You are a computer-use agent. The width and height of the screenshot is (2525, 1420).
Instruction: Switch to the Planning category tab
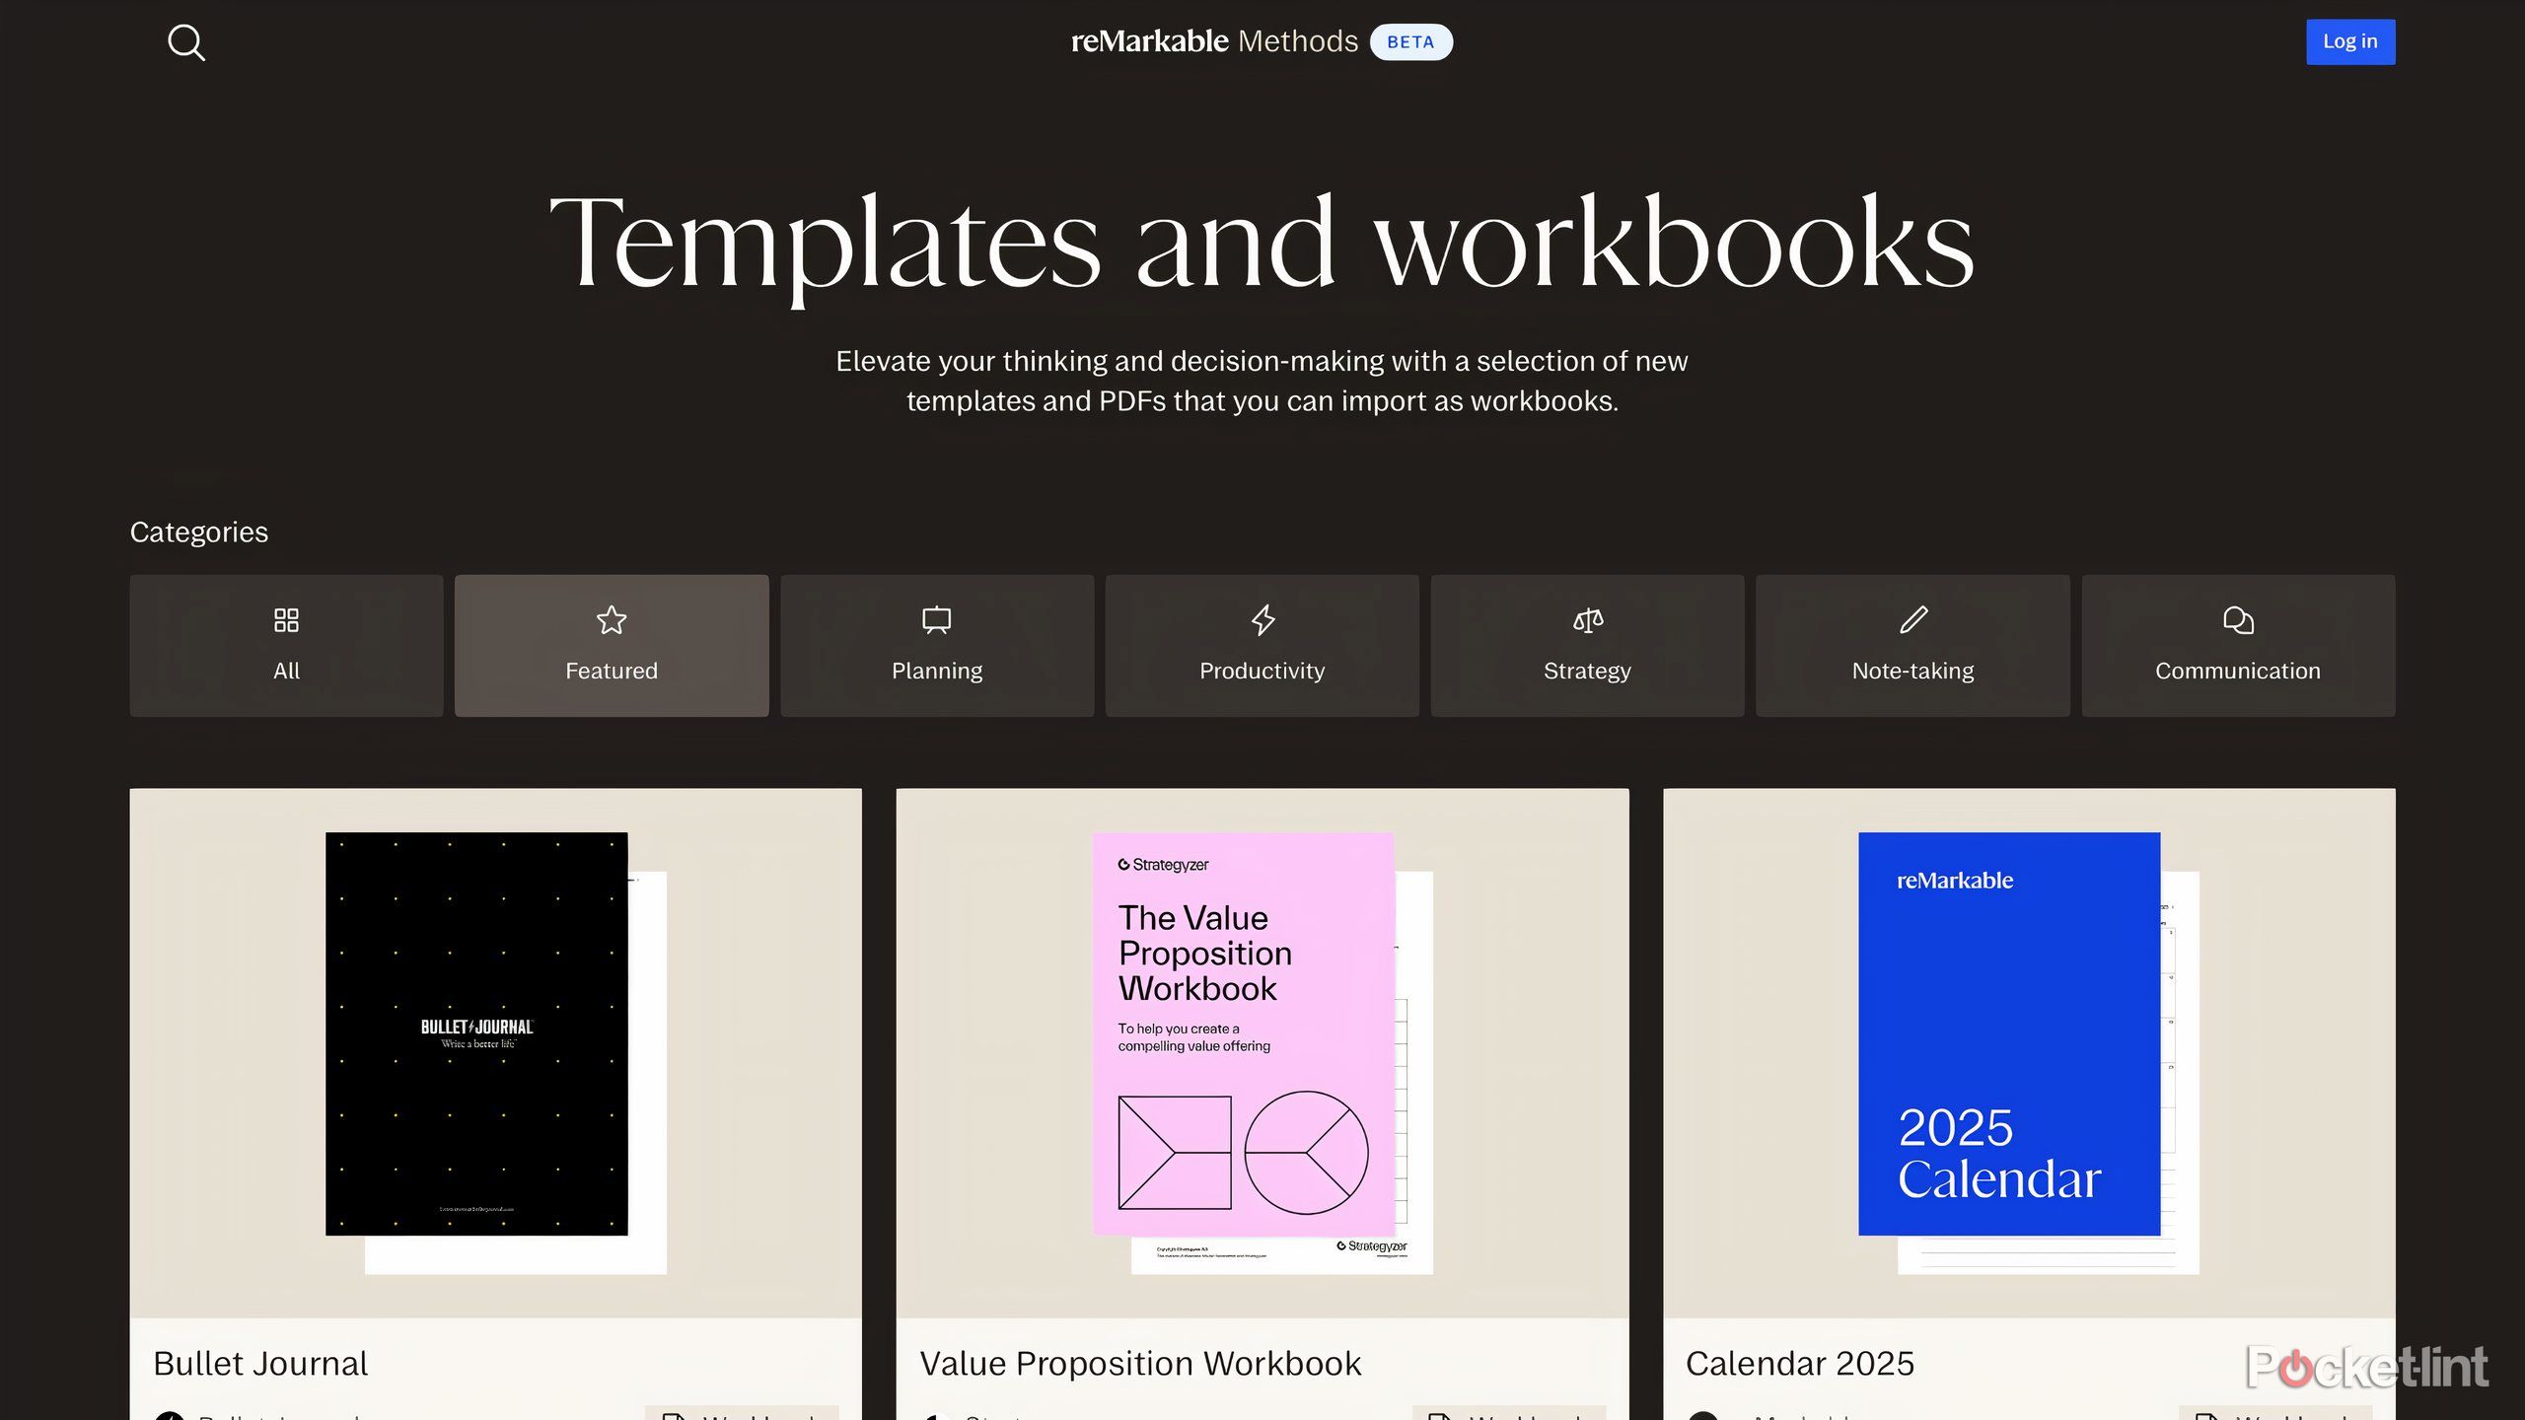(x=937, y=646)
